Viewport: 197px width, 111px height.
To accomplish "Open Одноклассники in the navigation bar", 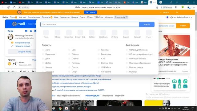I will point(34,17).
